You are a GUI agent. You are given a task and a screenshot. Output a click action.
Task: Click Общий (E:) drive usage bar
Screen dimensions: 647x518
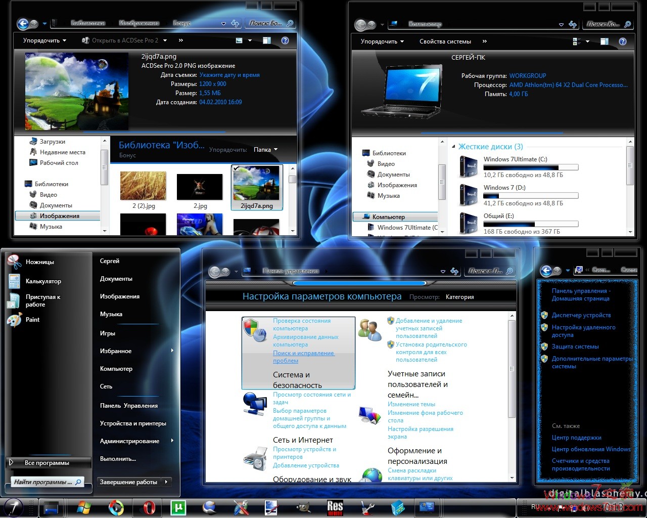[531, 224]
